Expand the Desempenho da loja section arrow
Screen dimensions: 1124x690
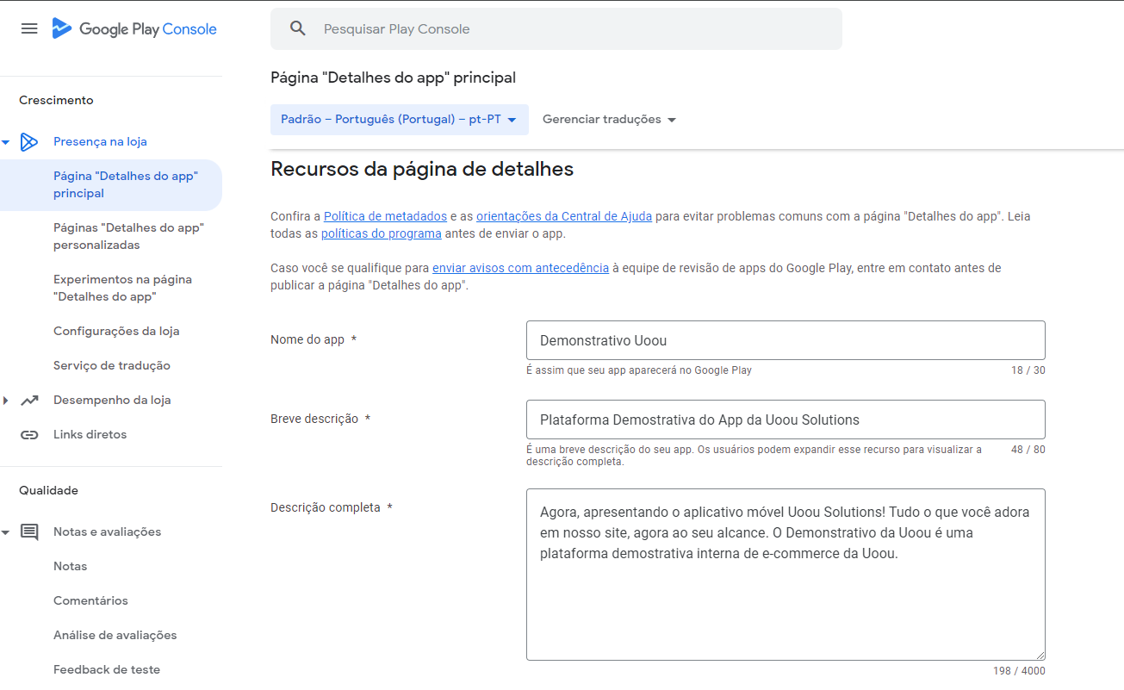click(x=6, y=401)
